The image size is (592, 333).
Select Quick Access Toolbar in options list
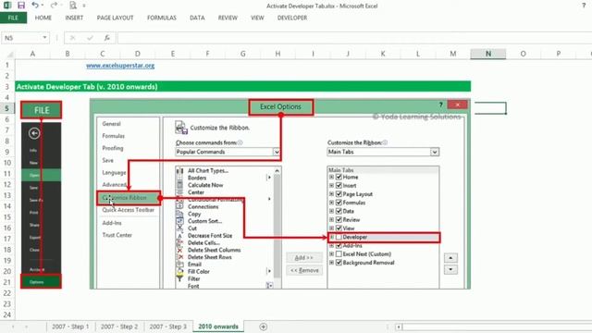128,210
